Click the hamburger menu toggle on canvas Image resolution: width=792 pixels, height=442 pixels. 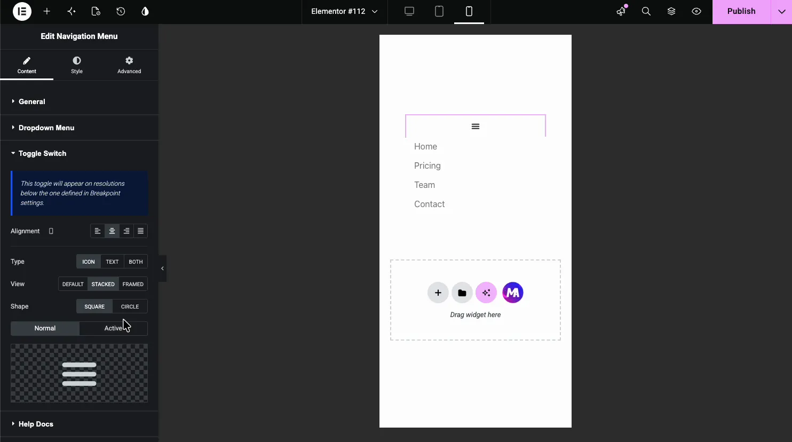(x=476, y=127)
